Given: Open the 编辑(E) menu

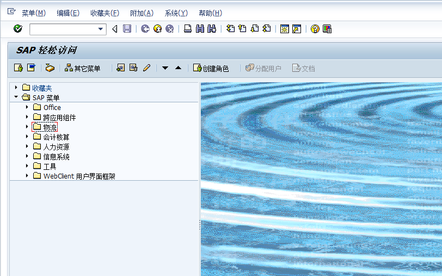Looking at the screenshot, I should (x=68, y=13).
